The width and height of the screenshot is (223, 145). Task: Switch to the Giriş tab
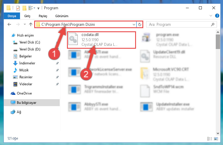pos(27,16)
